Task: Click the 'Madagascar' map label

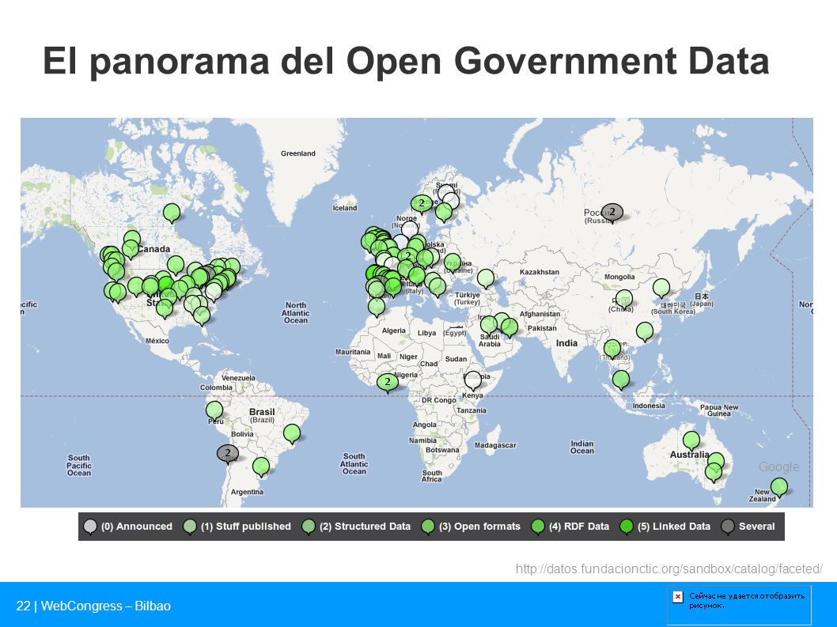Action: click(x=495, y=445)
